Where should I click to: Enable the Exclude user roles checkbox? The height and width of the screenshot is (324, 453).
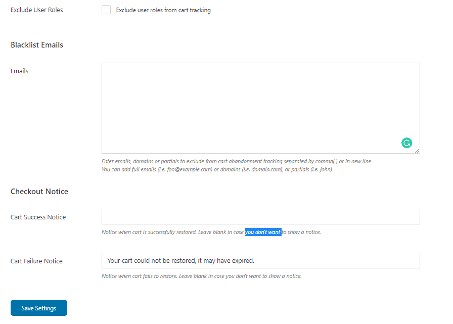click(106, 10)
